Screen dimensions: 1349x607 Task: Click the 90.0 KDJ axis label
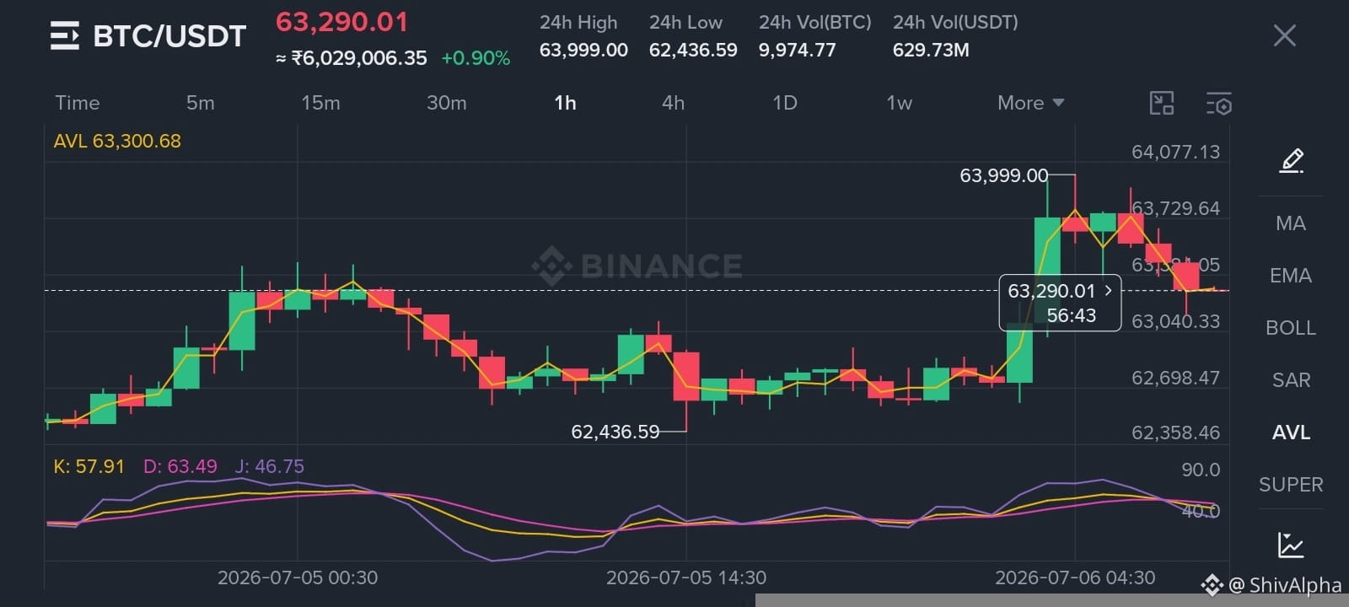(x=1201, y=470)
